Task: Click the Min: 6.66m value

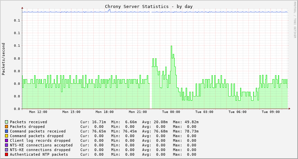Action: [x=124, y=122]
